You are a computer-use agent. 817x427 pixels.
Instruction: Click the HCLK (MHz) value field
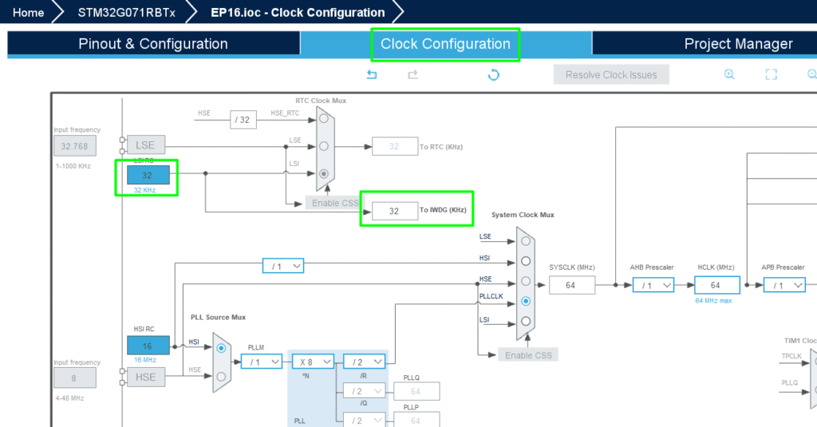tap(716, 285)
